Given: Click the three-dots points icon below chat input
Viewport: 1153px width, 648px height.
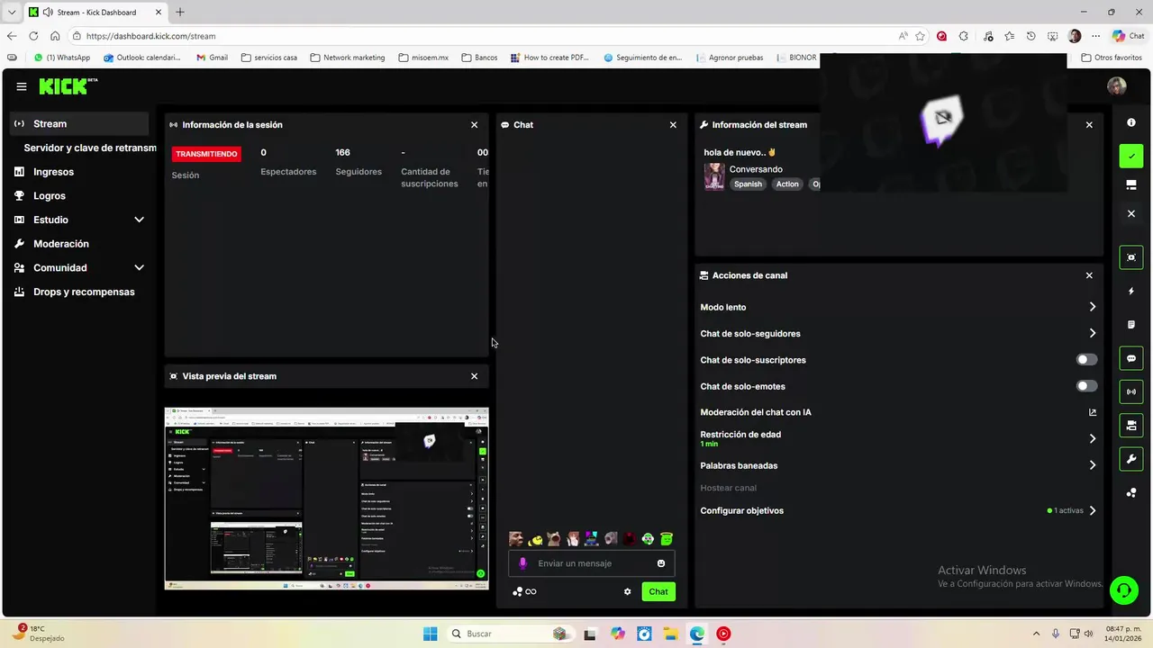Looking at the screenshot, I should [x=517, y=591].
